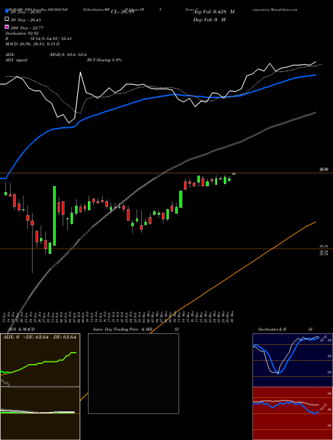The image size is (333, 440).
Task: Select the '50 Day = 26.45' legend text
Action: pos(26,20)
